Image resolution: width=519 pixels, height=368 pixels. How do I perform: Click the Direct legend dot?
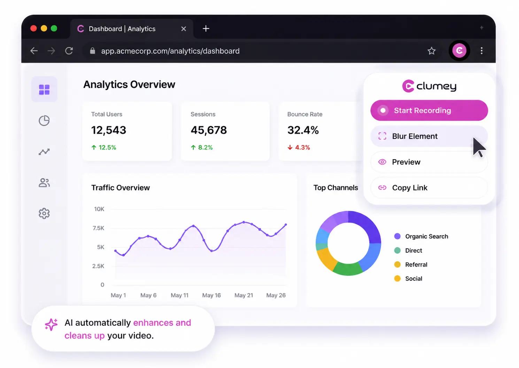397,251
